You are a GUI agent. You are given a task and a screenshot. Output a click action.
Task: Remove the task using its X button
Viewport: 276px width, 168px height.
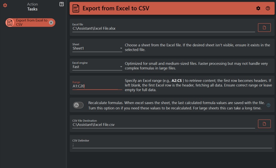[51, 22]
